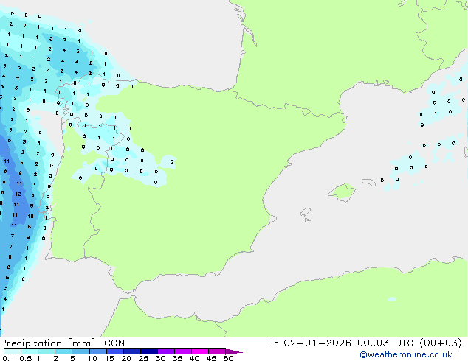The width and height of the screenshot is (468, 361).
Task: Click the Ibiza island outline
Action: click(x=306, y=212)
